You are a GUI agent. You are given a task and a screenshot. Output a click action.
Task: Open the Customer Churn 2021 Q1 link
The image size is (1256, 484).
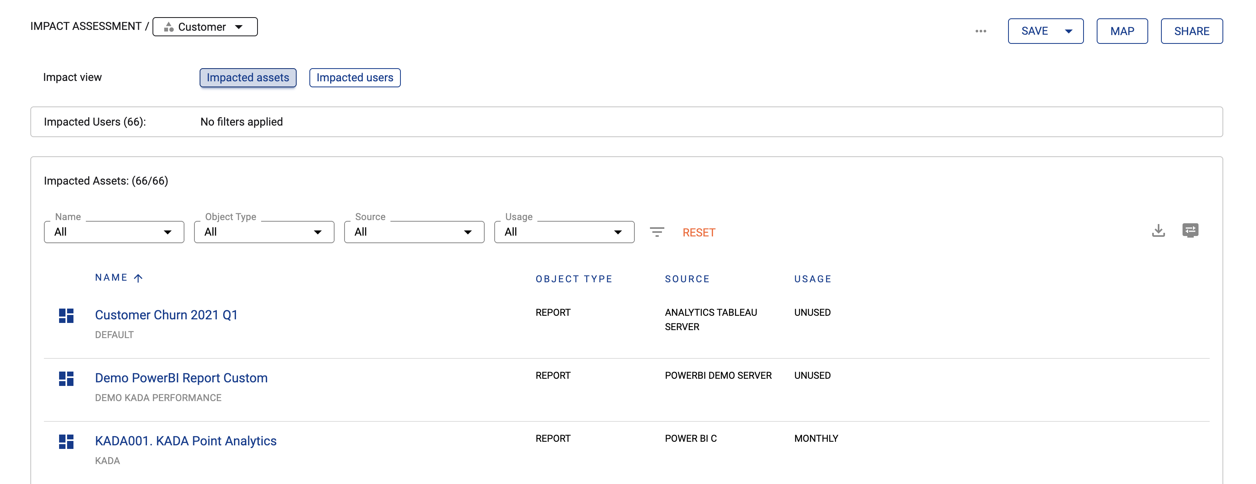click(x=166, y=315)
